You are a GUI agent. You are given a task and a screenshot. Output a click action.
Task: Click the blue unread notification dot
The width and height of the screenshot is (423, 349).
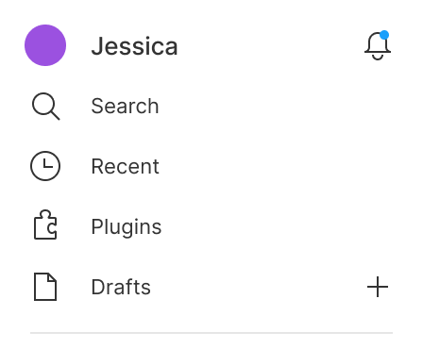click(384, 35)
